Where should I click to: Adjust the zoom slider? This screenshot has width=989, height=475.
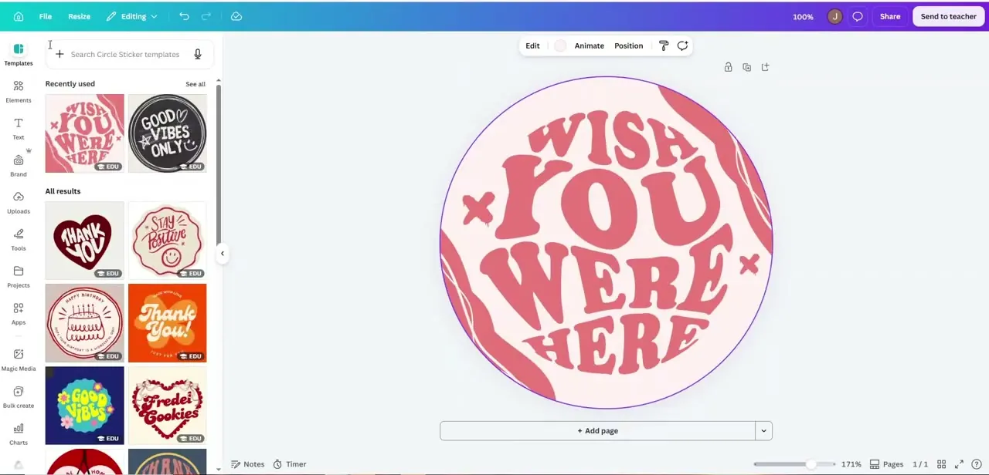(x=795, y=464)
